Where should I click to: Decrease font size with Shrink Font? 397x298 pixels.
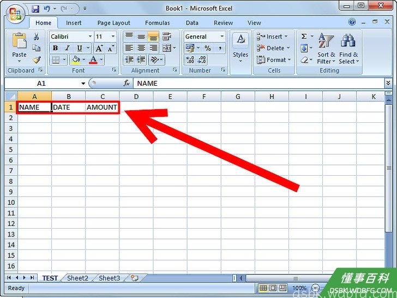(x=111, y=48)
